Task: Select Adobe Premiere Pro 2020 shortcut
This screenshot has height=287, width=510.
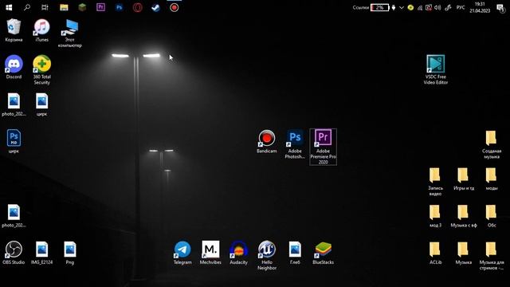Action: 323,147
